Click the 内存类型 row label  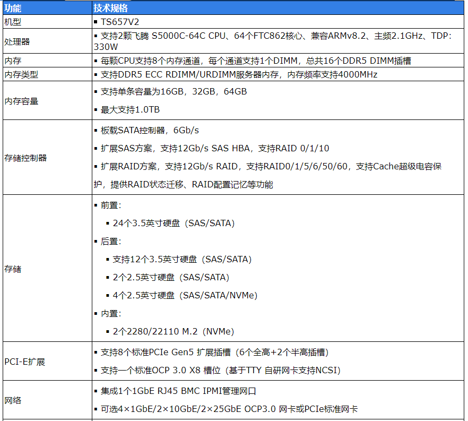click(x=21, y=74)
